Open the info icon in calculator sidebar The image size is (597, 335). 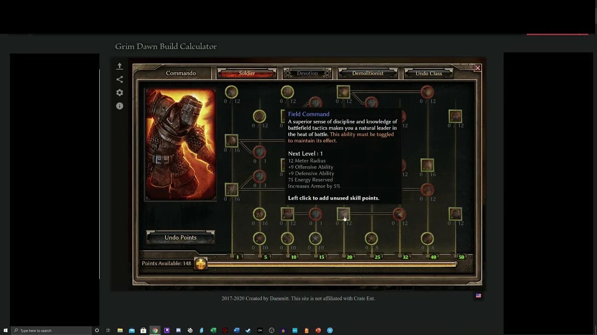119,106
